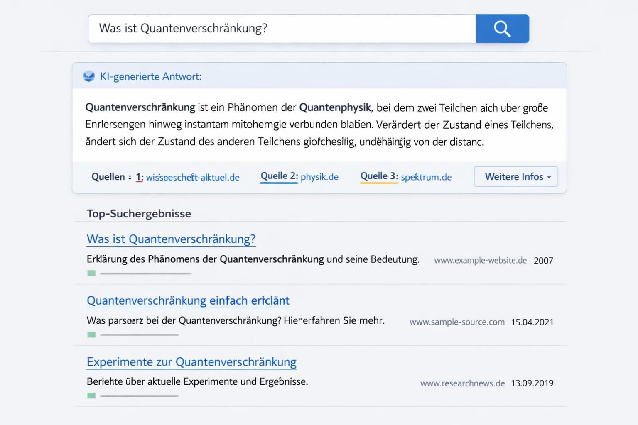
Task: Click the progress bar under the third result
Action: click(139, 396)
